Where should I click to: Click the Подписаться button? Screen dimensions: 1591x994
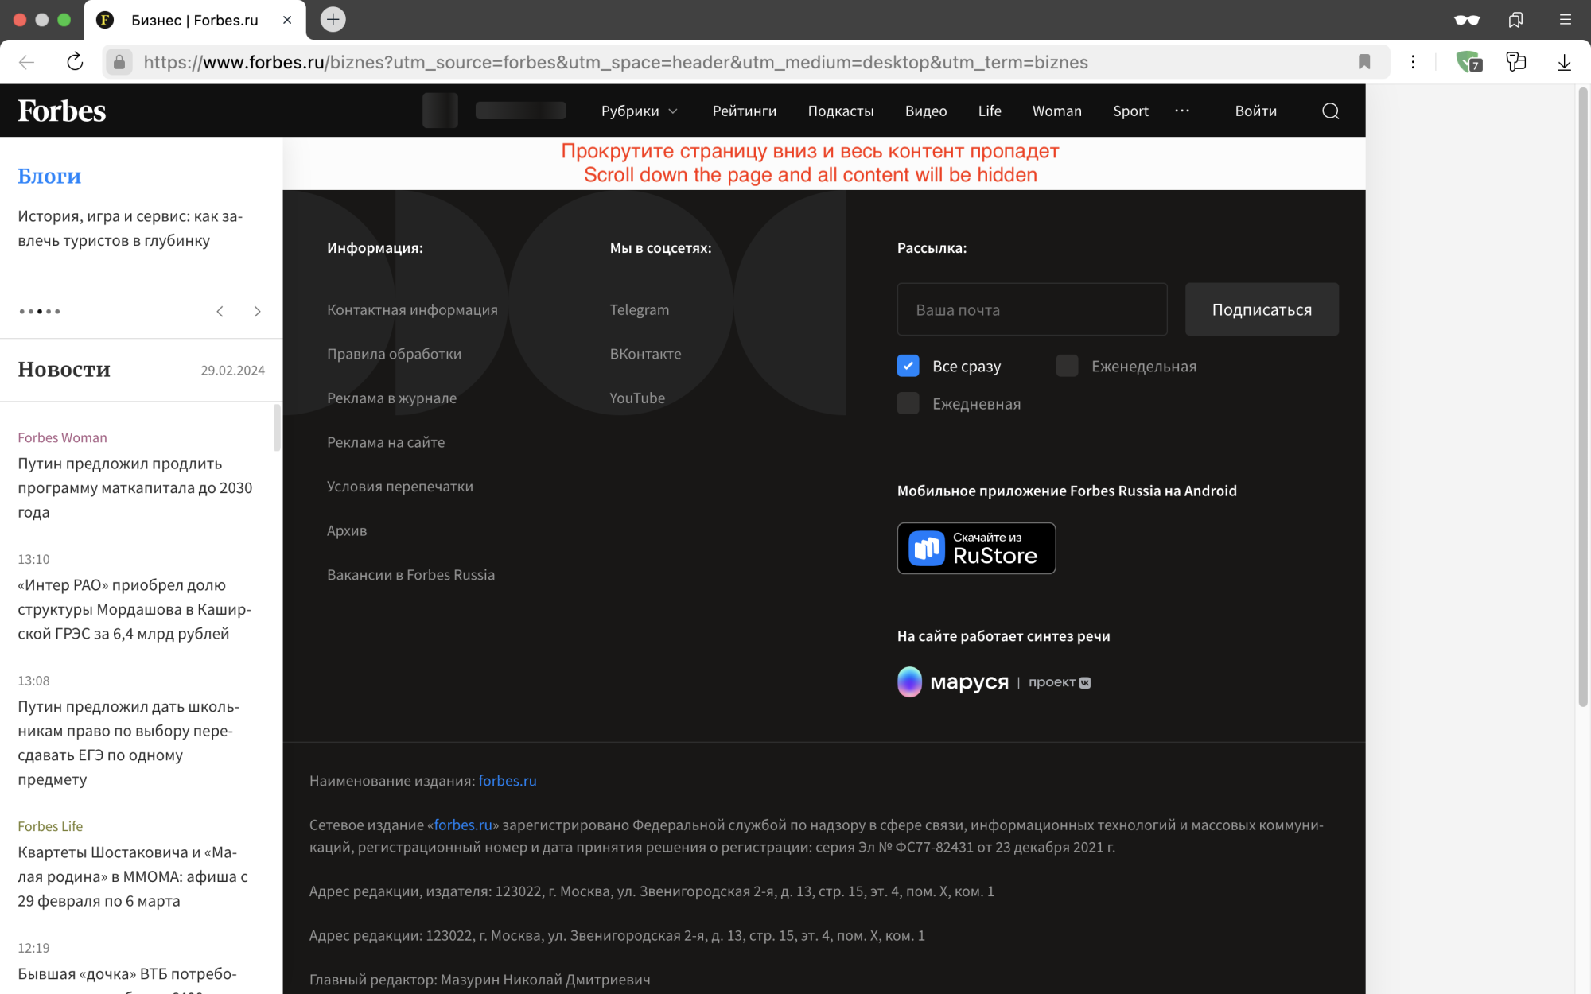[x=1262, y=309]
